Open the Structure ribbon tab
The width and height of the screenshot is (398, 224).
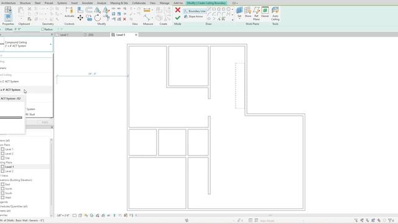tap(25, 3)
